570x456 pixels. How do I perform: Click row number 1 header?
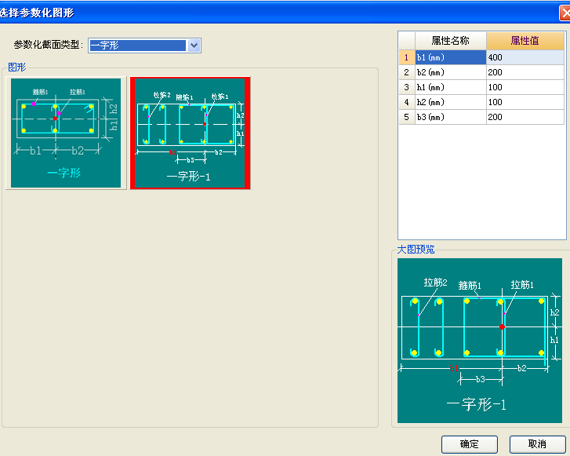pos(407,57)
